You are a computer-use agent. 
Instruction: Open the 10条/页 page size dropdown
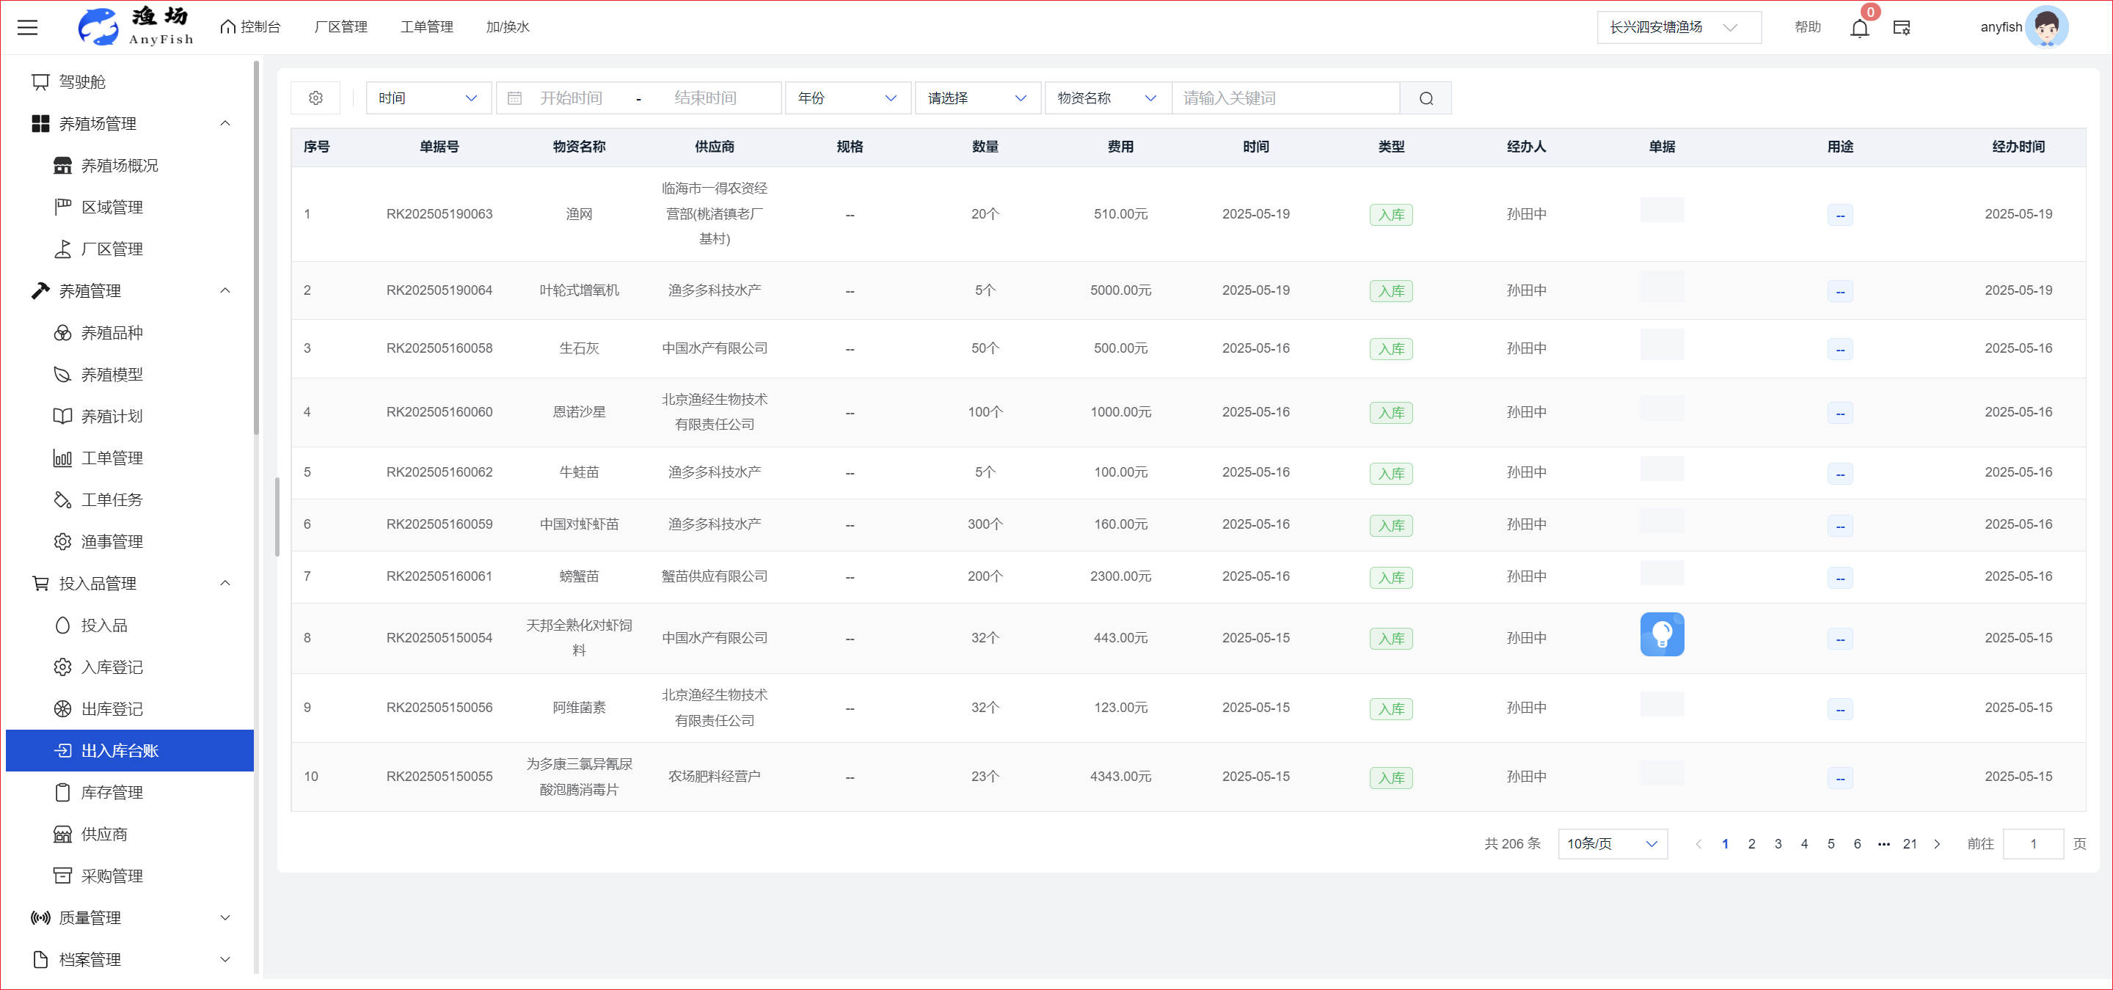tap(1611, 843)
